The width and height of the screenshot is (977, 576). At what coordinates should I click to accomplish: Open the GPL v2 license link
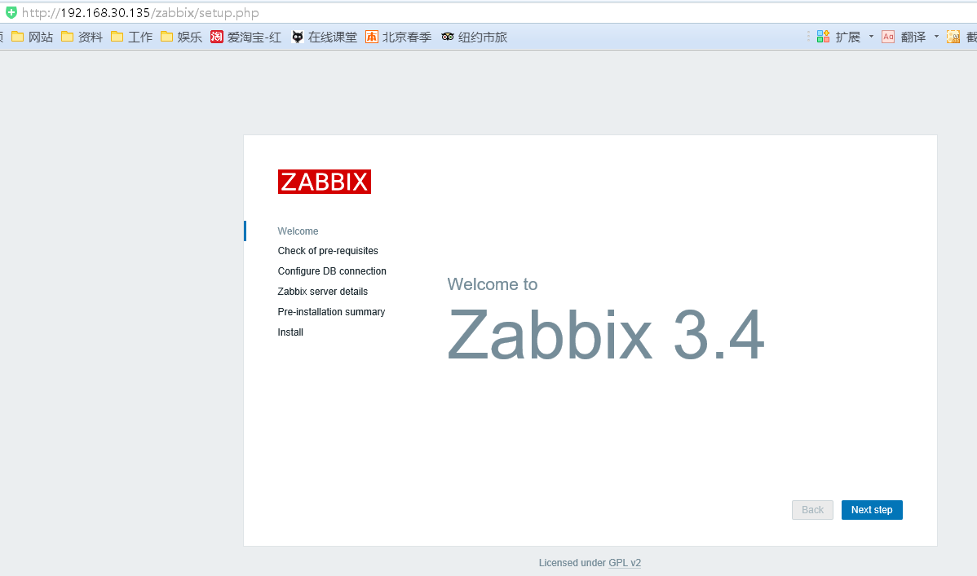(x=625, y=563)
